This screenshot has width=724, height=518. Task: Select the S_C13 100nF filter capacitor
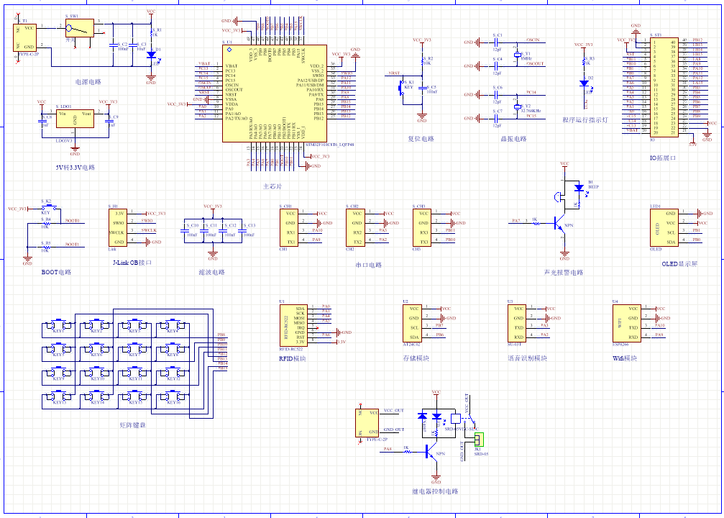click(242, 230)
